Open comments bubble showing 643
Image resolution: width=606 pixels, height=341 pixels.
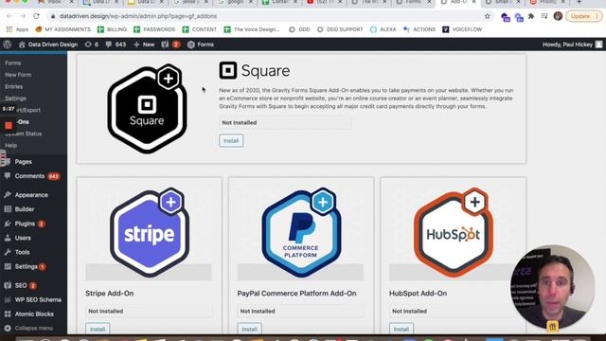pyautogui.click(x=116, y=45)
